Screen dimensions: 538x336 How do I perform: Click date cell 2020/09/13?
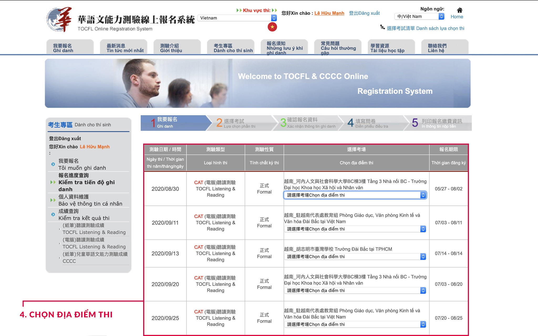(x=165, y=253)
